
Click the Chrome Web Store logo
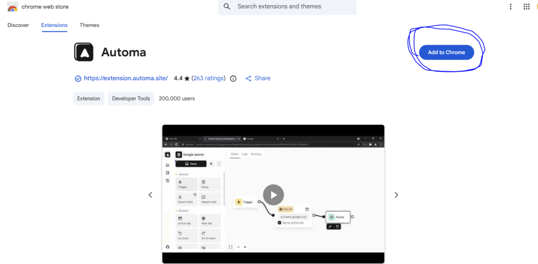point(12,7)
